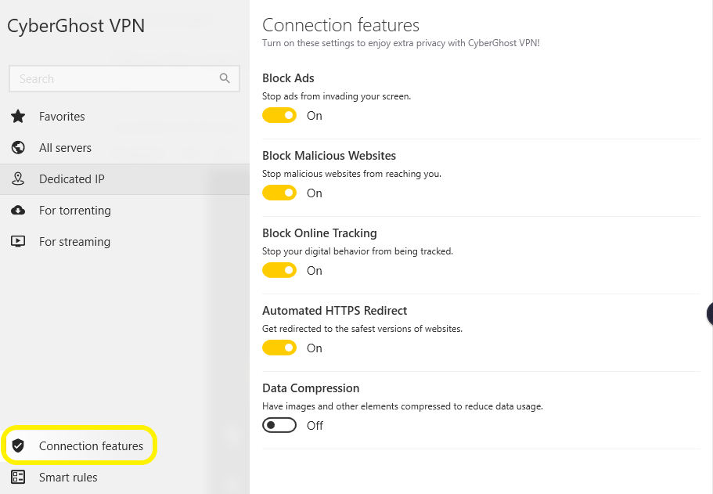Turn off Block Malicious Websites switch
This screenshot has height=494, width=713.
pos(279,193)
